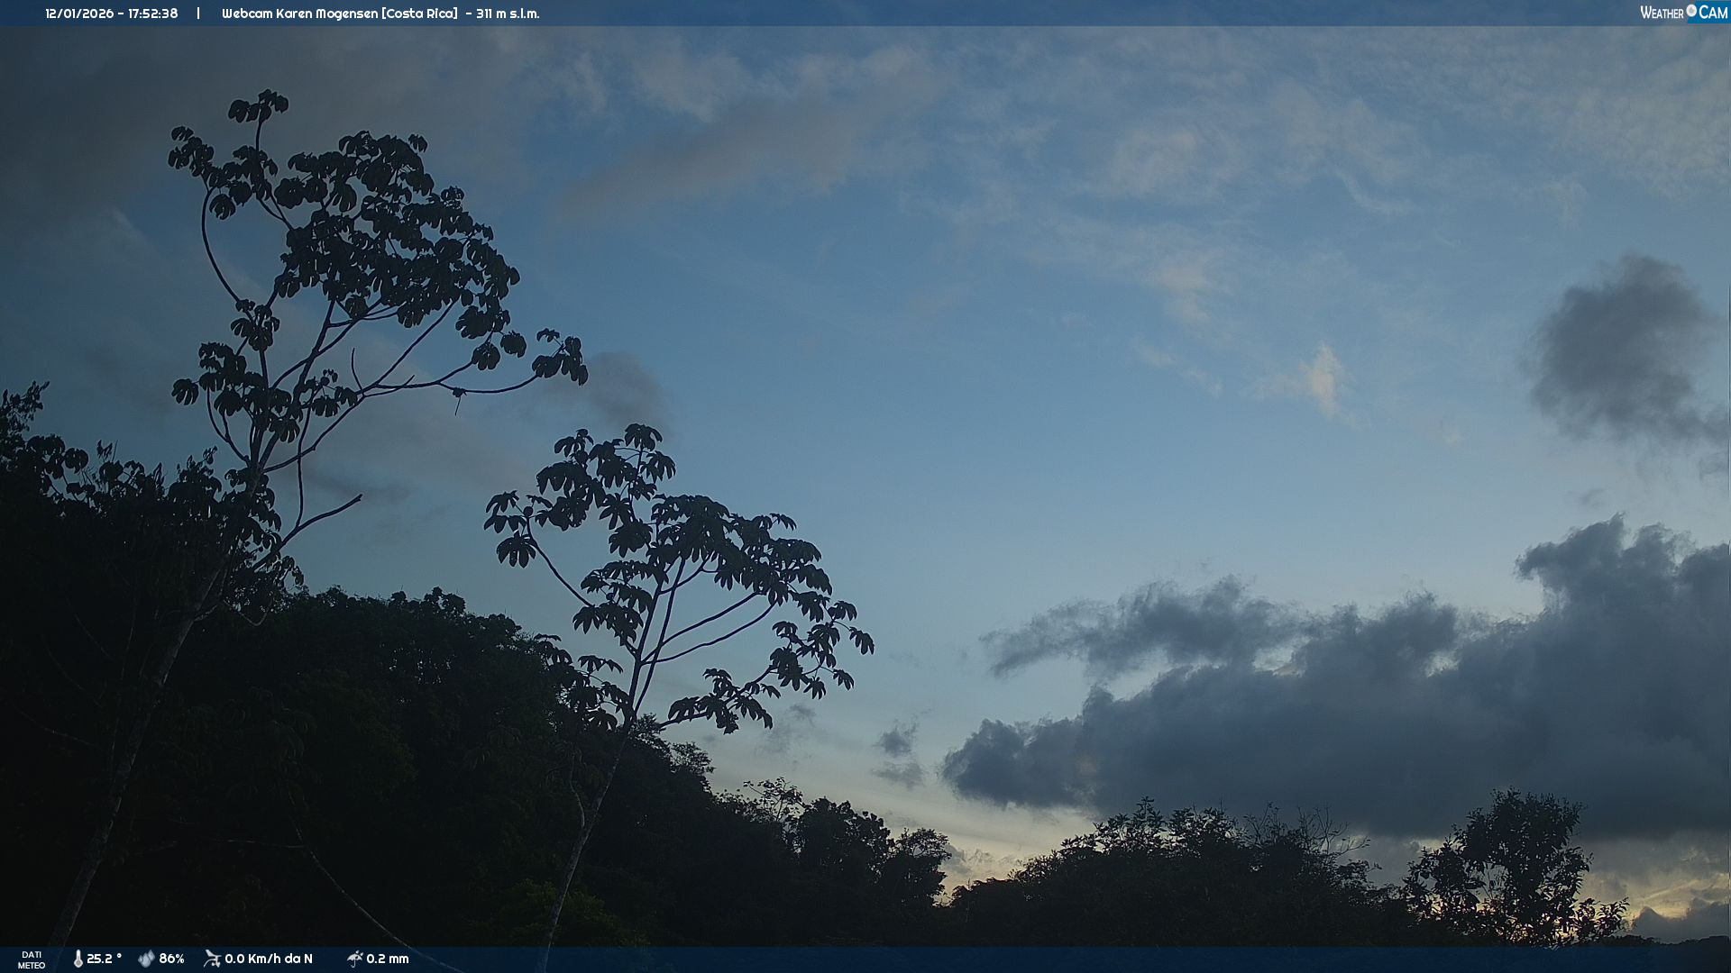Click the humidity water drops icon

pos(146,959)
